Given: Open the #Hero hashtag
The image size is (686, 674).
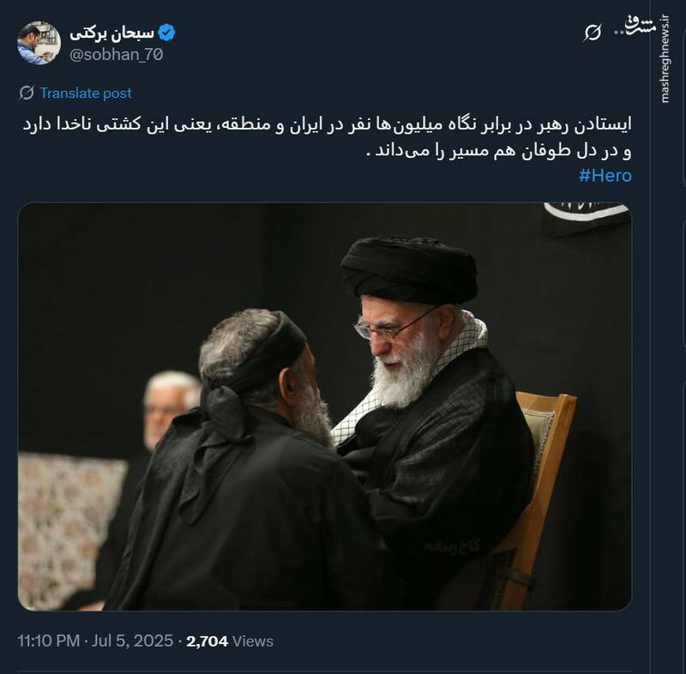Looking at the screenshot, I should click(x=605, y=176).
